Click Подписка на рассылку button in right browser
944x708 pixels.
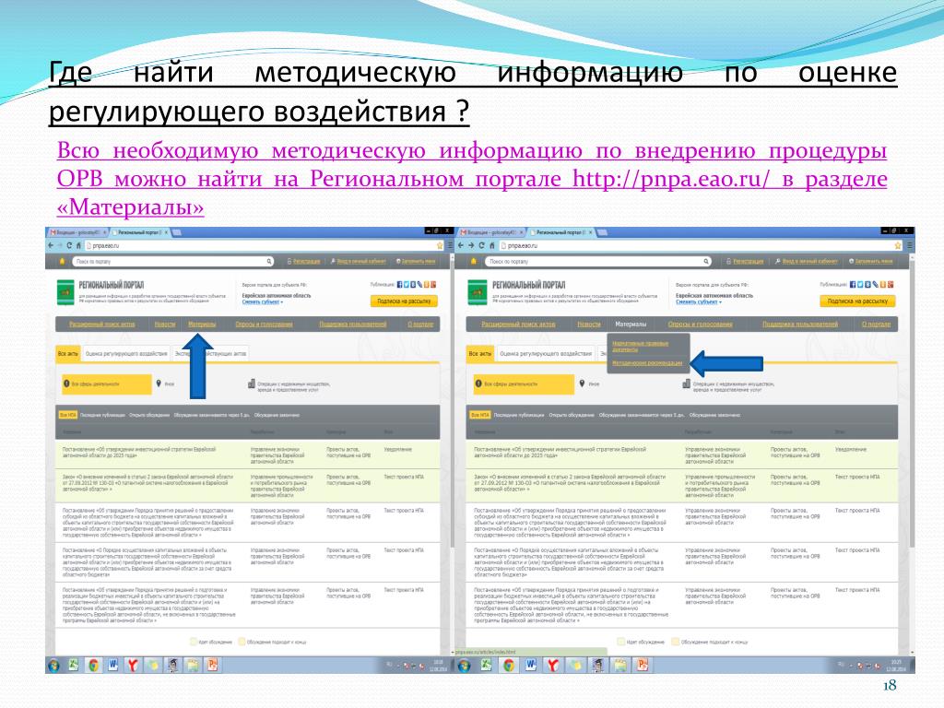point(858,301)
